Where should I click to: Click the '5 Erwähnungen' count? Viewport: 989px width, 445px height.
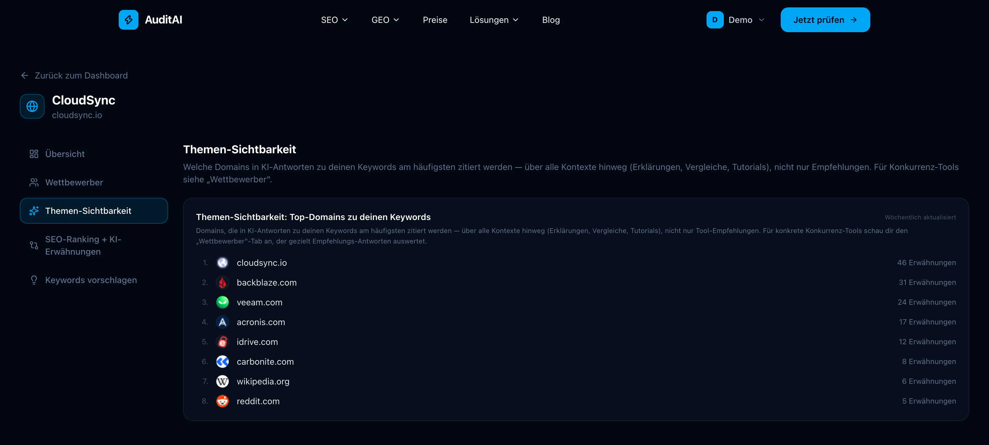pos(929,401)
